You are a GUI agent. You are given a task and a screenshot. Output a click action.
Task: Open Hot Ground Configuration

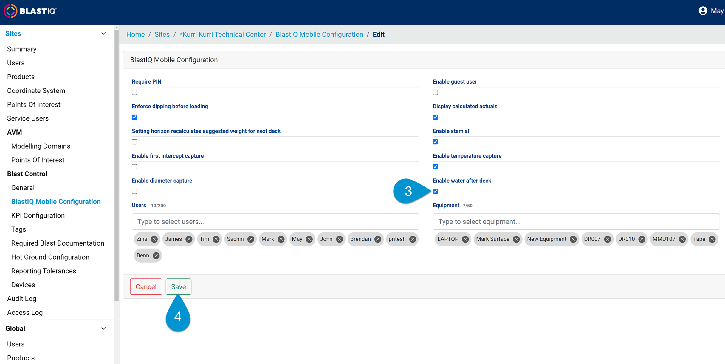pyautogui.click(x=50, y=257)
